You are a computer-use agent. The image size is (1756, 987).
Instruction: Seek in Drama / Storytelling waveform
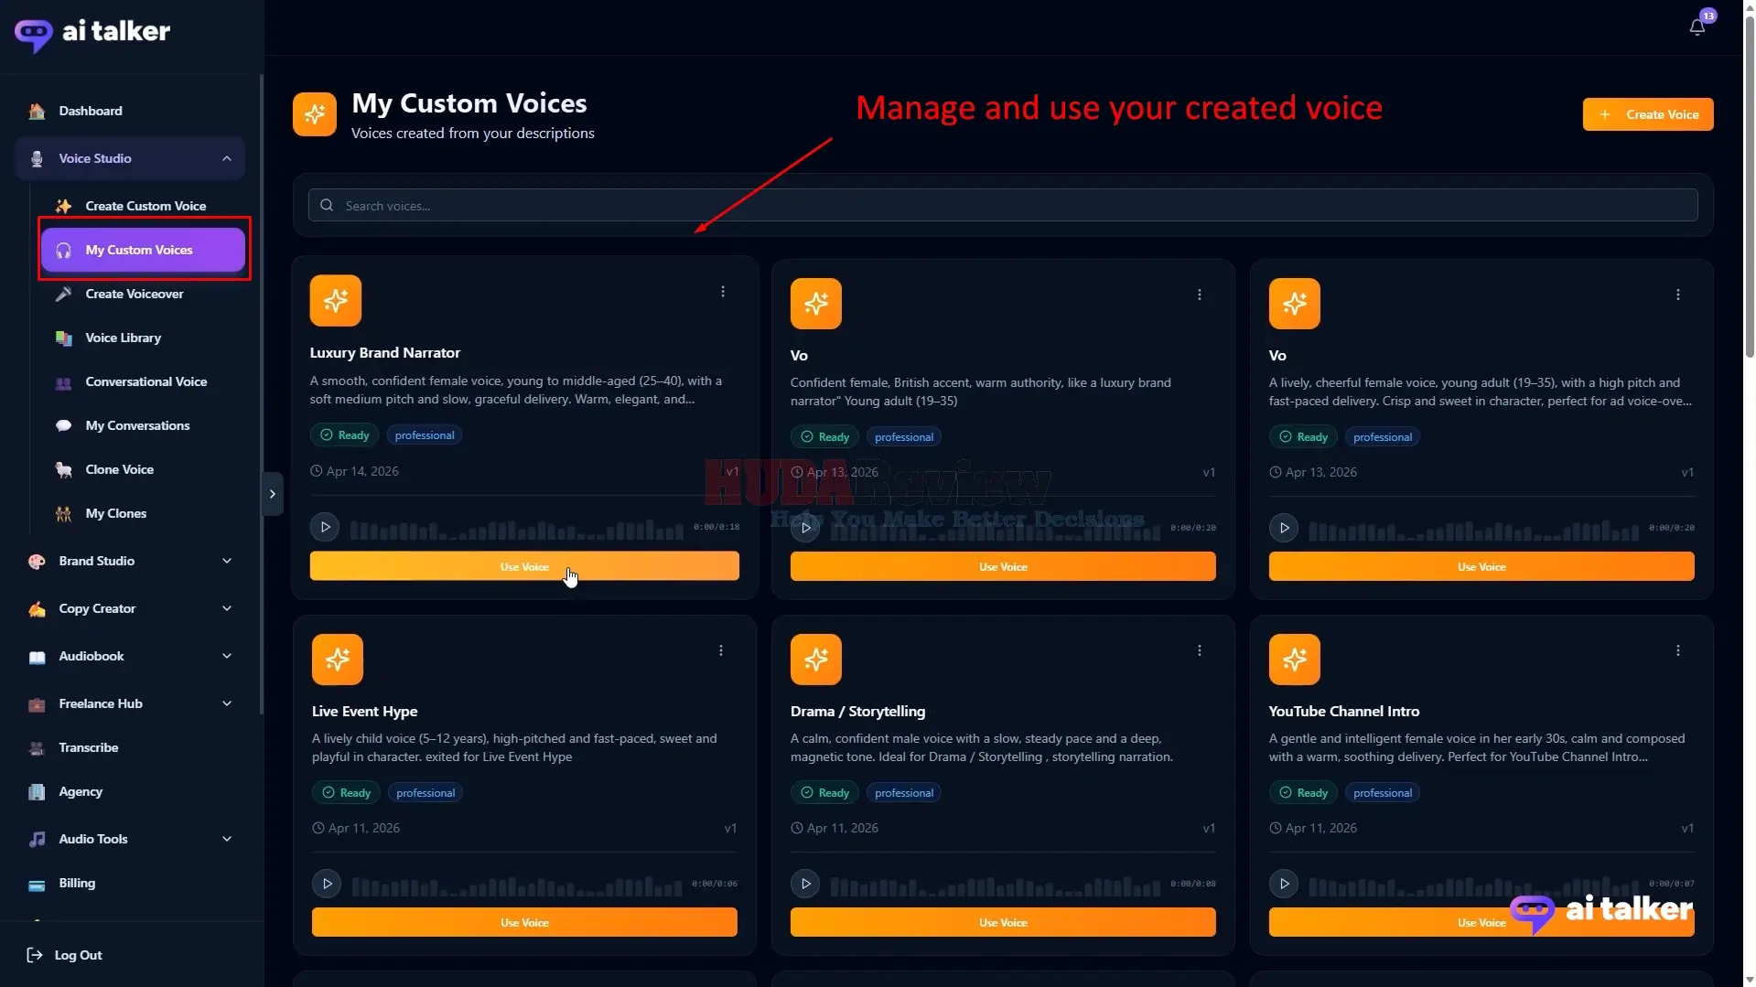coord(995,885)
